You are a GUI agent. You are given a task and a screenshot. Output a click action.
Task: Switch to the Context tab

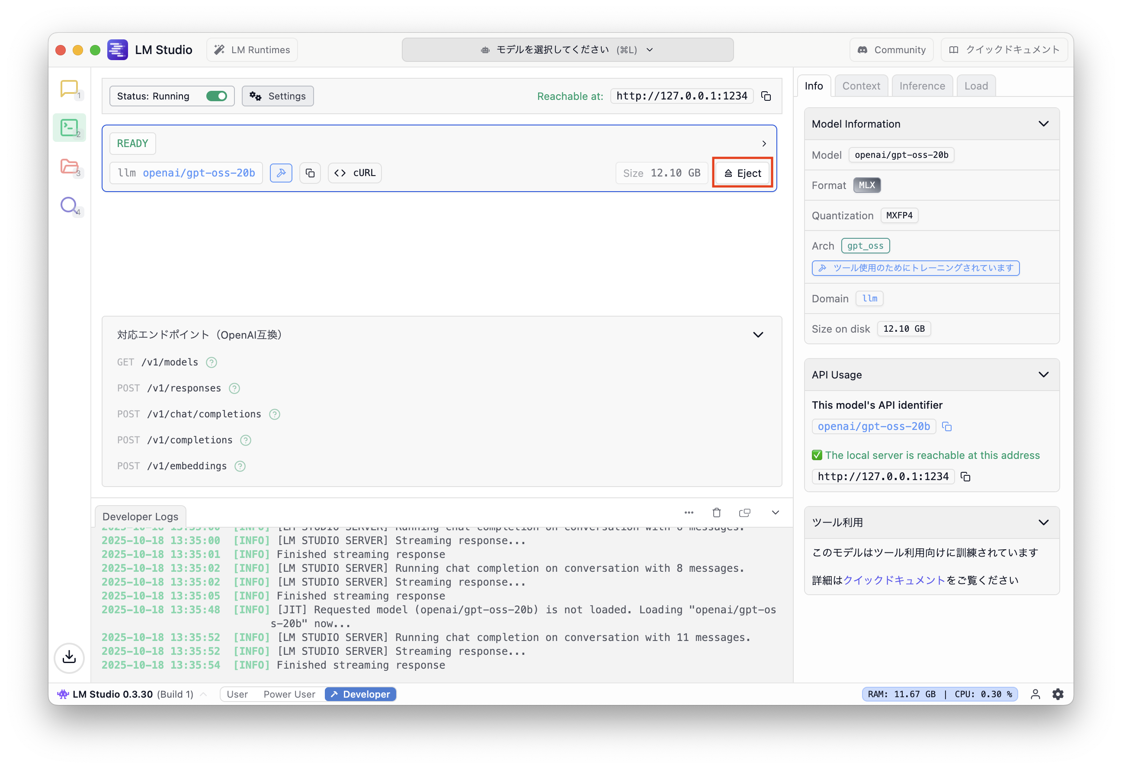[x=861, y=86]
